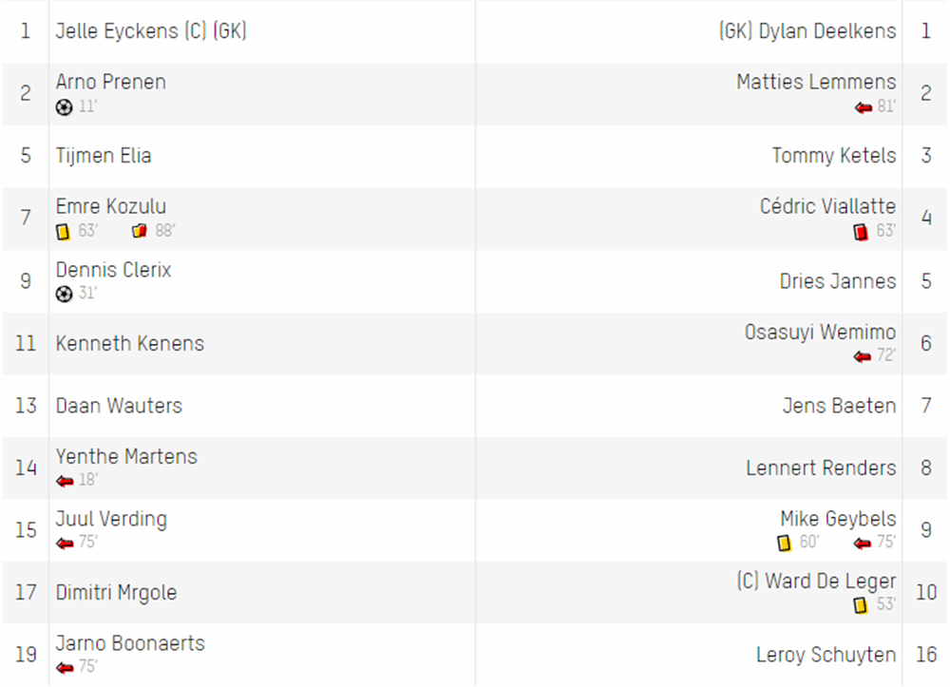Click Emre Kozulu's yellow card at 63'
Image resolution: width=950 pixels, height=687 pixels.
63,232
